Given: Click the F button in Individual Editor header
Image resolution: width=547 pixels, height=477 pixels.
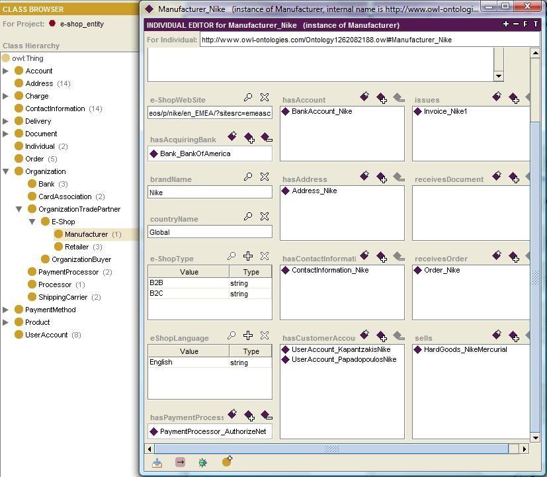Looking at the screenshot, I should tap(526, 24).
